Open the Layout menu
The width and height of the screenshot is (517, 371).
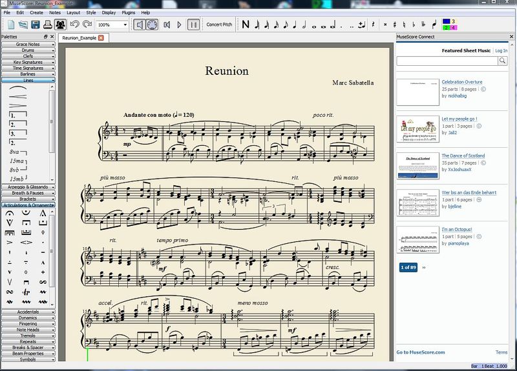pyautogui.click(x=73, y=12)
